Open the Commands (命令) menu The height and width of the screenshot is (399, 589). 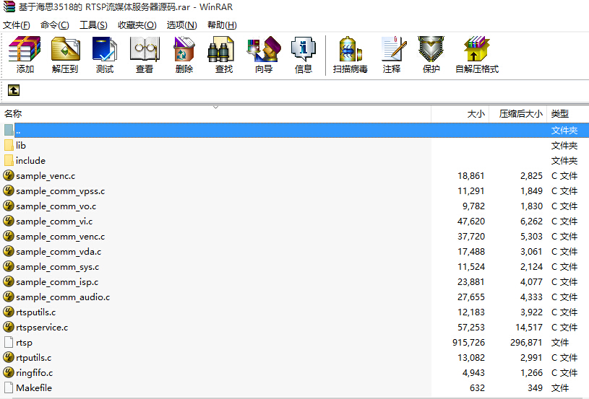point(55,25)
